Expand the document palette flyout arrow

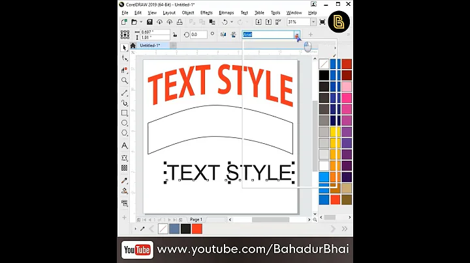(x=136, y=229)
